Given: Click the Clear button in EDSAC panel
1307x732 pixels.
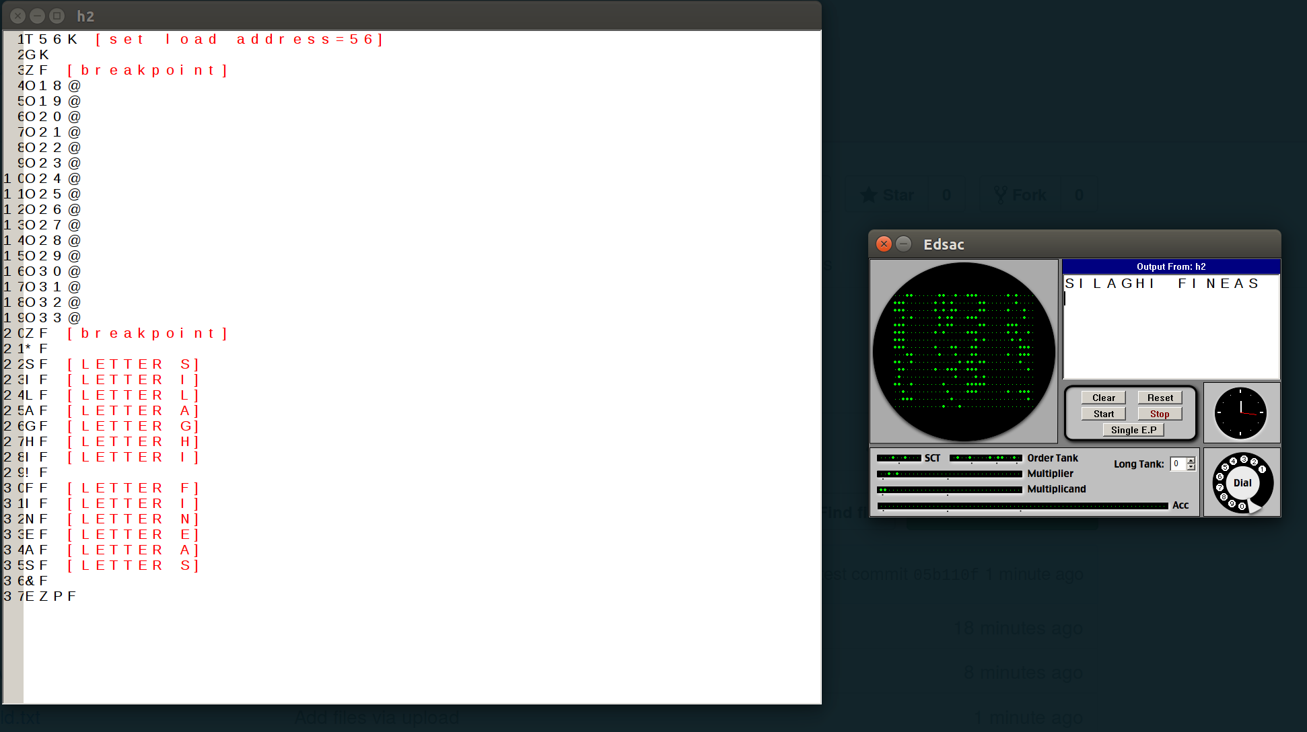Looking at the screenshot, I should (1102, 398).
